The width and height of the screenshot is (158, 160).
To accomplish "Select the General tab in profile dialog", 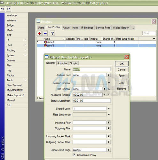I will (50, 63).
